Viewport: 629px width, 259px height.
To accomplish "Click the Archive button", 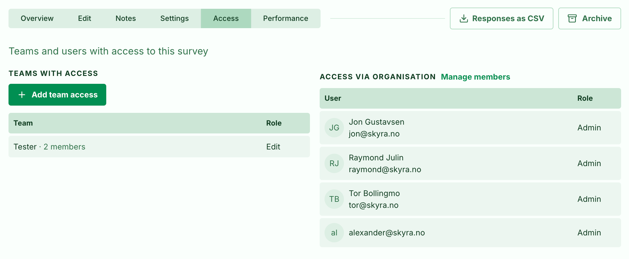I will (590, 18).
